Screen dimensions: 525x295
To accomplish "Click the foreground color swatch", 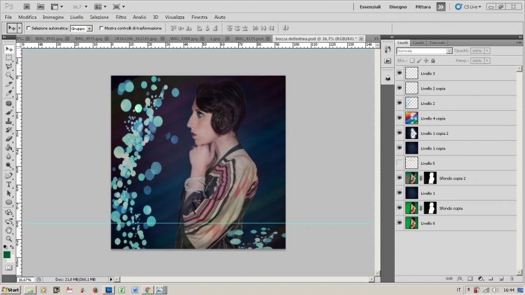I will coord(6,254).
